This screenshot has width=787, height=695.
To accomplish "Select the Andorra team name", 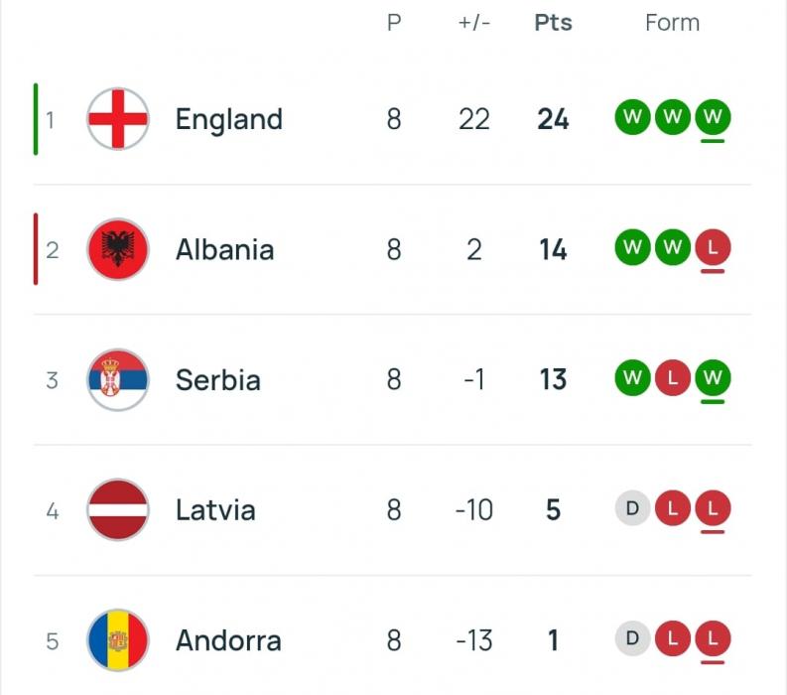I will 228,640.
